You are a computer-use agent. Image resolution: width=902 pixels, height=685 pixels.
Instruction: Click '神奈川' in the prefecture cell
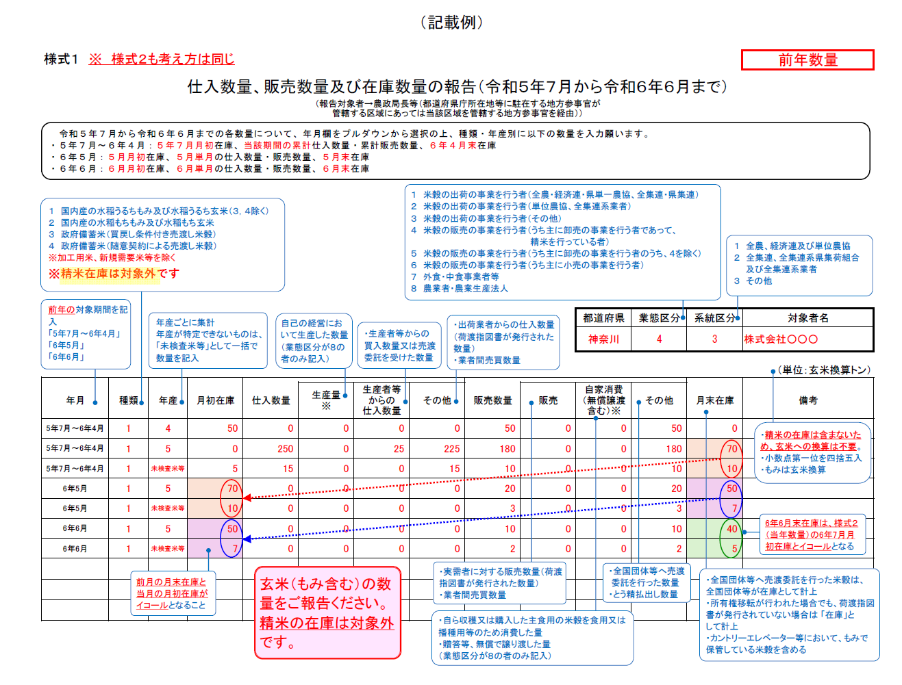click(x=603, y=339)
